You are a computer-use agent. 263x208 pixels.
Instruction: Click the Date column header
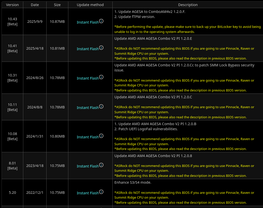pos(35,5)
